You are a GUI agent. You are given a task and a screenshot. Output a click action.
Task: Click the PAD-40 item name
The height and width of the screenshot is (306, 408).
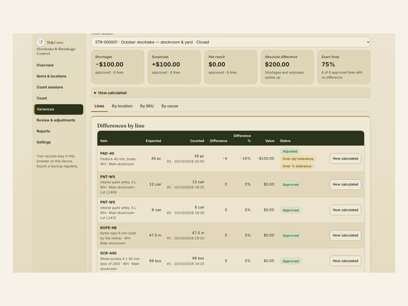(107, 153)
